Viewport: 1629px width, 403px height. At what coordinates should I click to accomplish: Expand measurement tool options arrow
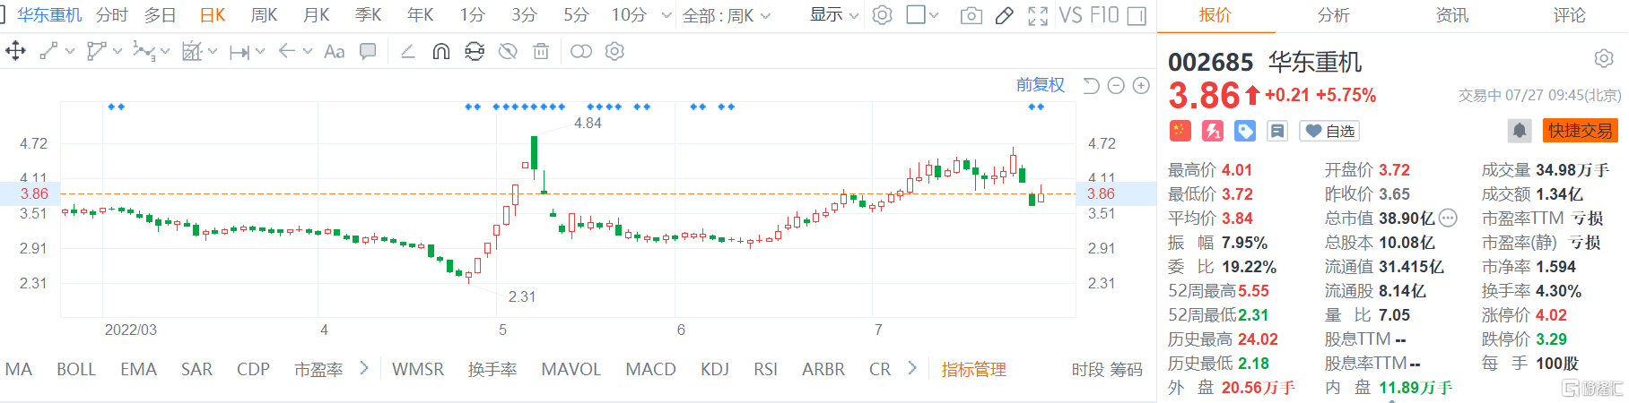click(213, 52)
